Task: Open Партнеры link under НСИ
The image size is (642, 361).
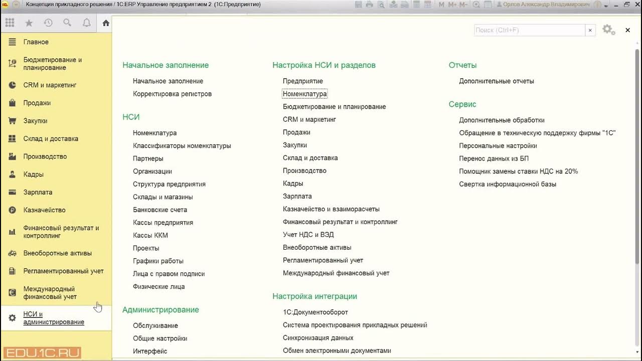Action: click(148, 158)
